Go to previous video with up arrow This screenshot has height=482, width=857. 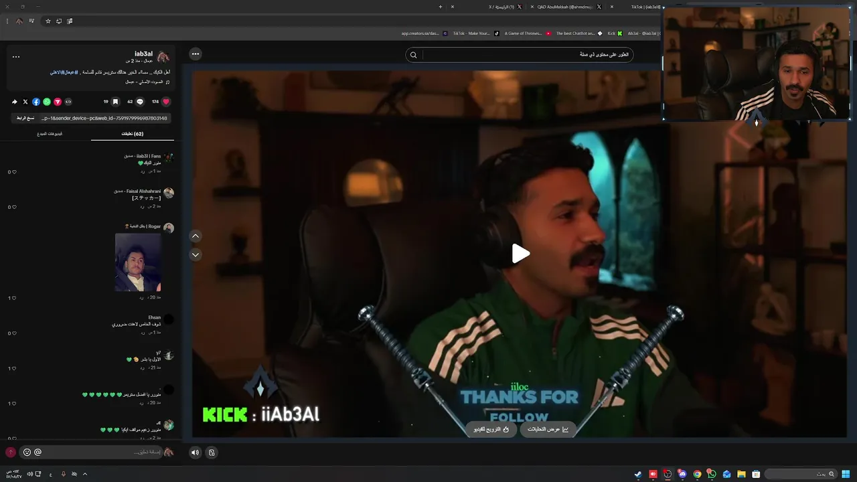point(196,236)
